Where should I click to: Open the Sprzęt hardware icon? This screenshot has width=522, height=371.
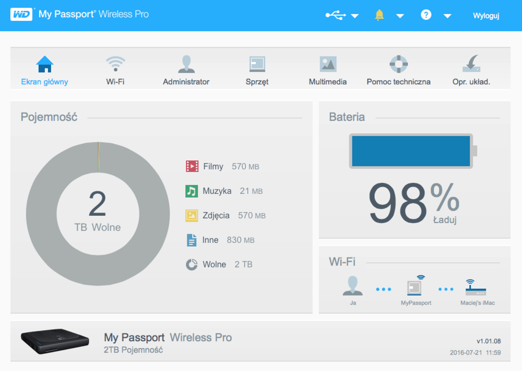(257, 64)
